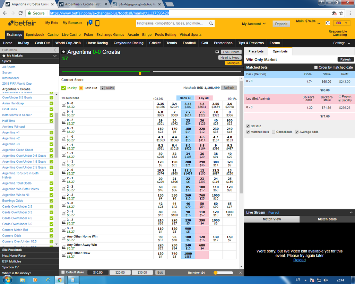Click the popout video icon beside Live Stream
Screen dimensions: 355x284
[x=217, y=52]
